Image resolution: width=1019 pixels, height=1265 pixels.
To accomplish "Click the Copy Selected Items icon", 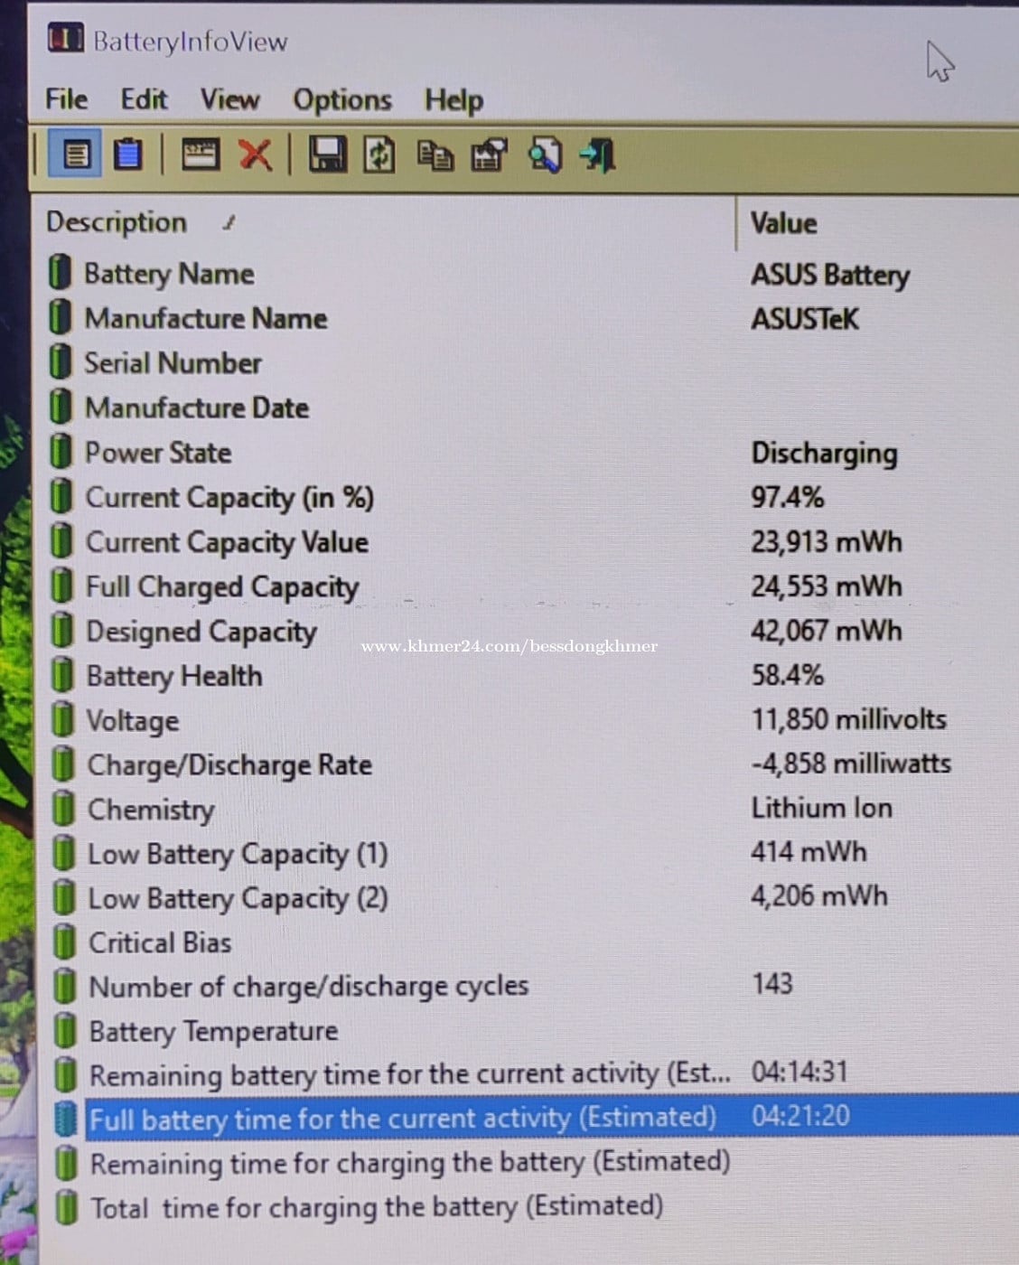I will pyautogui.click(x=435, y=155).
